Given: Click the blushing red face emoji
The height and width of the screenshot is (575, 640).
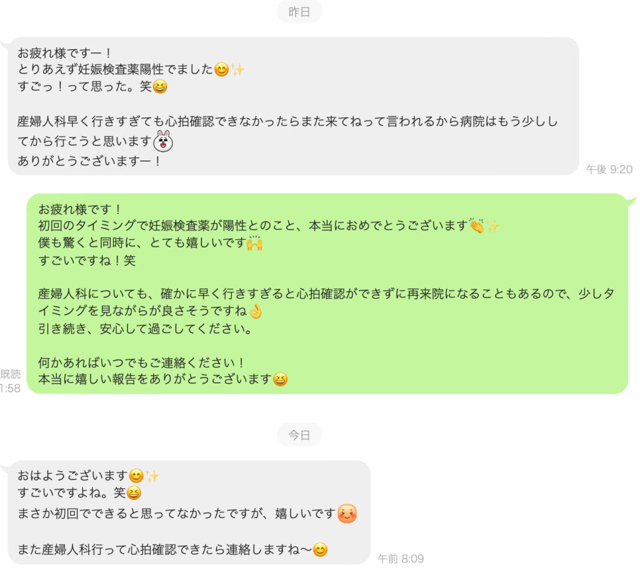Looking at the screenshot, I should [347, 513].
